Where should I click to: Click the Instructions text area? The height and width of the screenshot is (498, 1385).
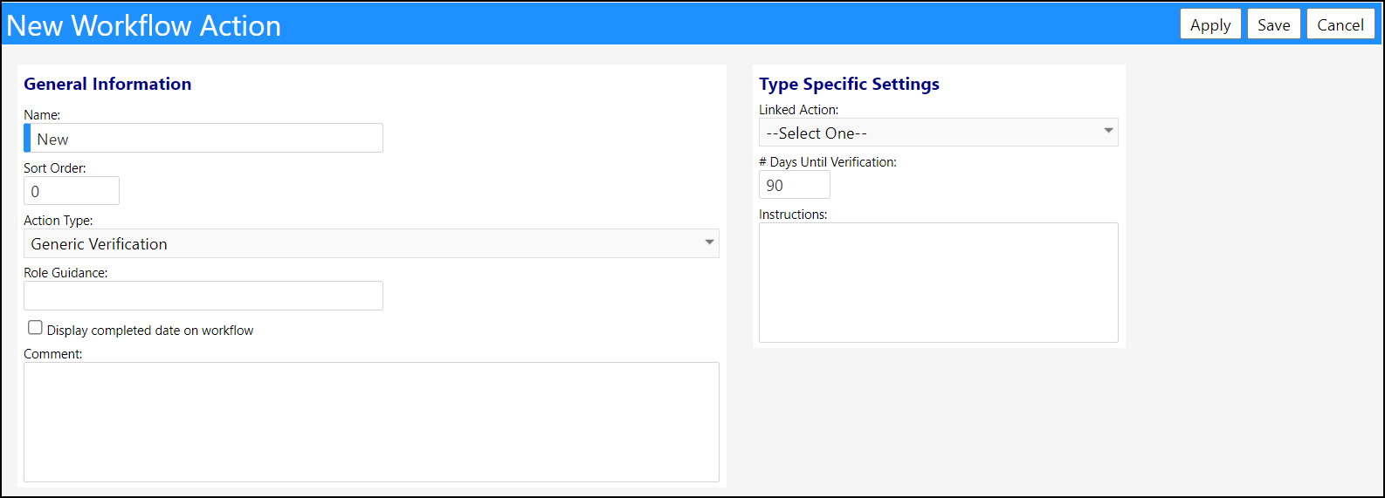point(939,283)
